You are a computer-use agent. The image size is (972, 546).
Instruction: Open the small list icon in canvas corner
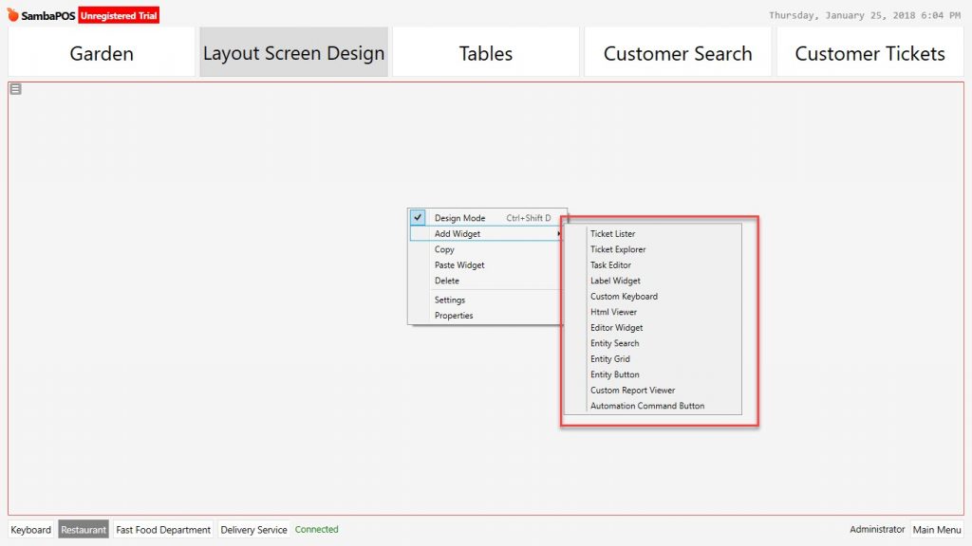pos(15,89)
